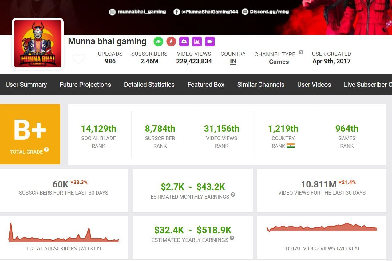392x261 pixels.
Task: Click the purple video camera icon
Action: coord(210,41)
